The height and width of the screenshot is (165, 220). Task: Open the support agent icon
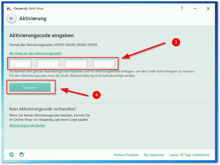tap(21, 155)
